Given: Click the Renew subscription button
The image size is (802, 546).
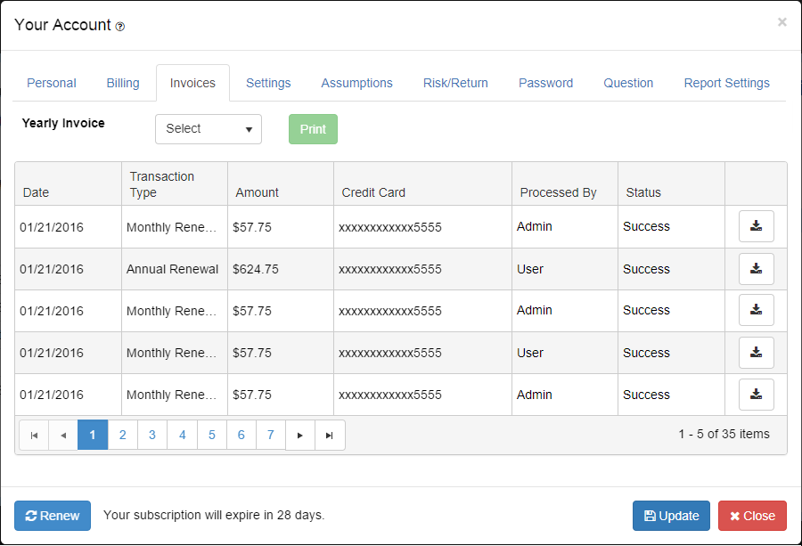Looking at the screenshot, I should click(x=53, y=516).
